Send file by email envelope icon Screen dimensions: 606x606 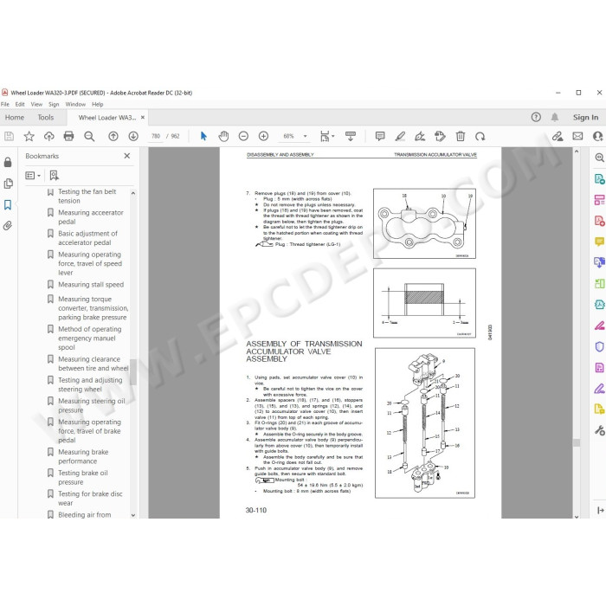pyautogui.click(x=577, y=136)
